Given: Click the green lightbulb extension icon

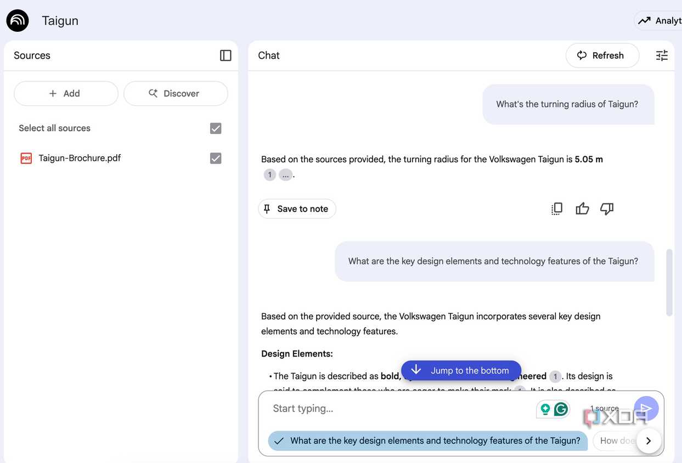Looking at the screenshot, I should 545,409.
